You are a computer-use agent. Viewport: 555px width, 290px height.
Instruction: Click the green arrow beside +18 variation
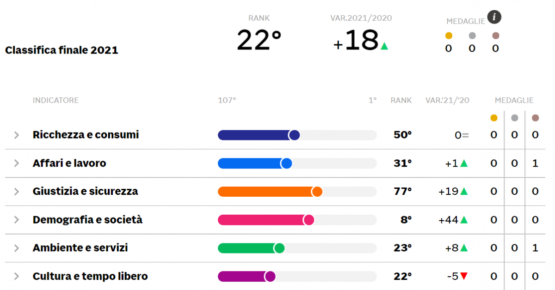(x=384, y=46)
